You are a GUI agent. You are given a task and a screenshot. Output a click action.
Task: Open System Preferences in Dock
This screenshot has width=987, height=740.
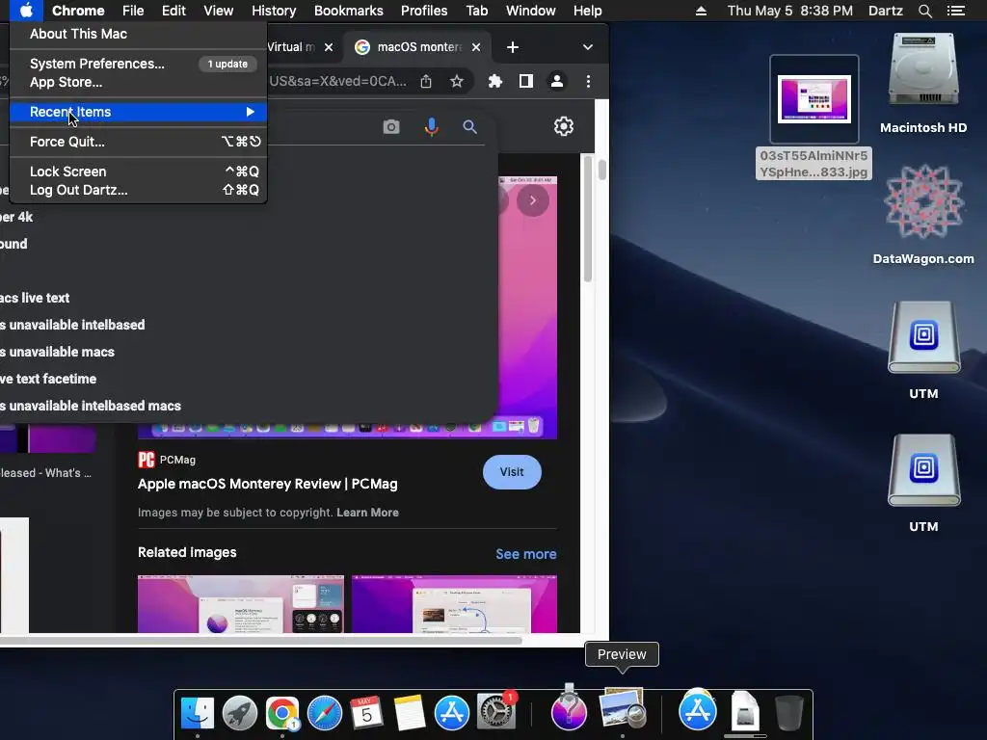(x=496, y=712)
